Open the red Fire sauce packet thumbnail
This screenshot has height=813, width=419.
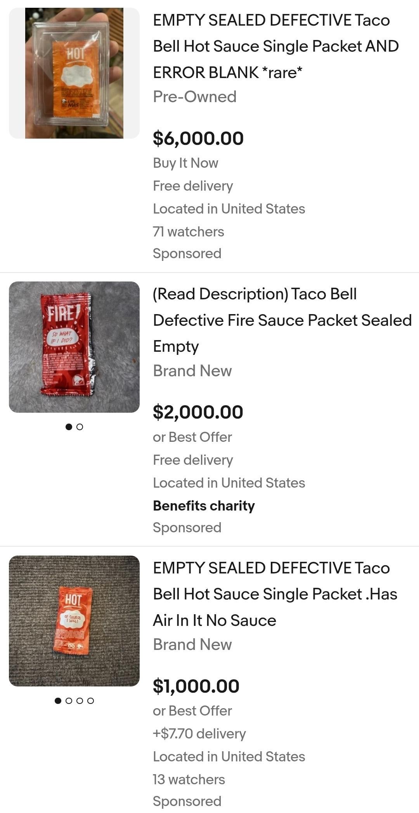74,347
